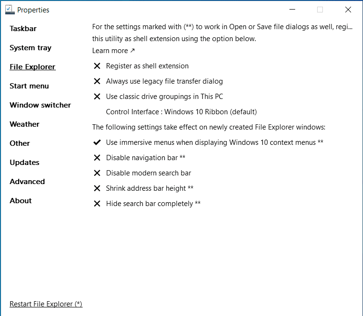Open the Start menu settings section
The image size is (363, 316).
pyautogui.click(x=29, y=86)
